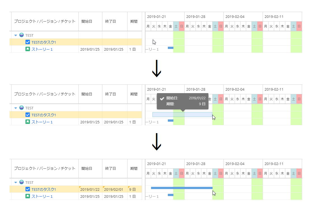
Task: Click the blue task checkmark icon in middle chart
Action: click(x=28, y=115)
